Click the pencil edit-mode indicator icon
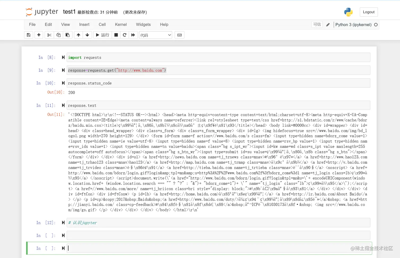 [x=328, y=25]
